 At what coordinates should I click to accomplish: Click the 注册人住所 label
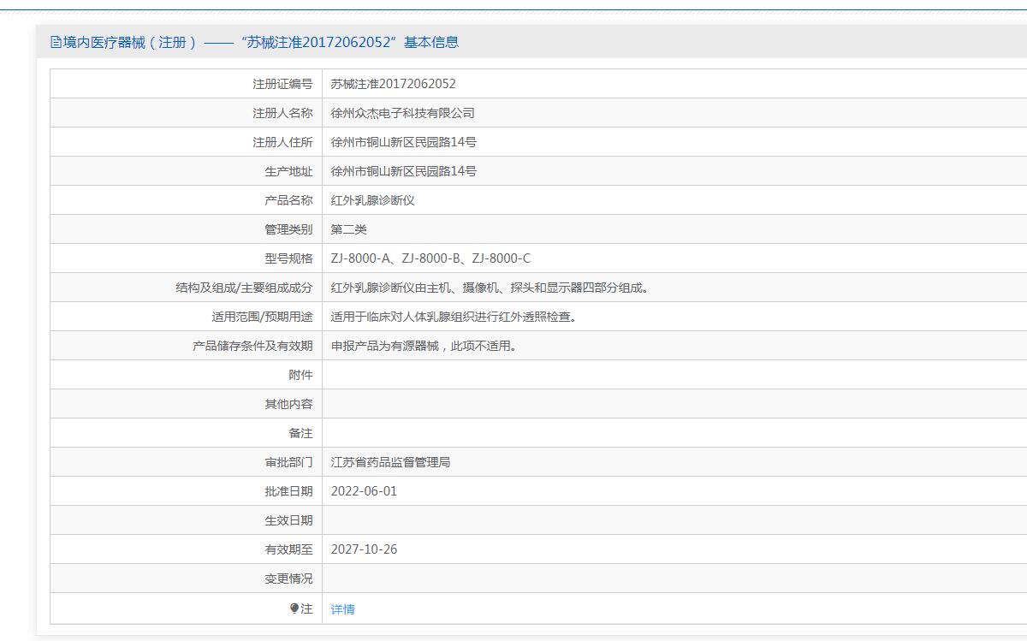click(x=282, y=142)
